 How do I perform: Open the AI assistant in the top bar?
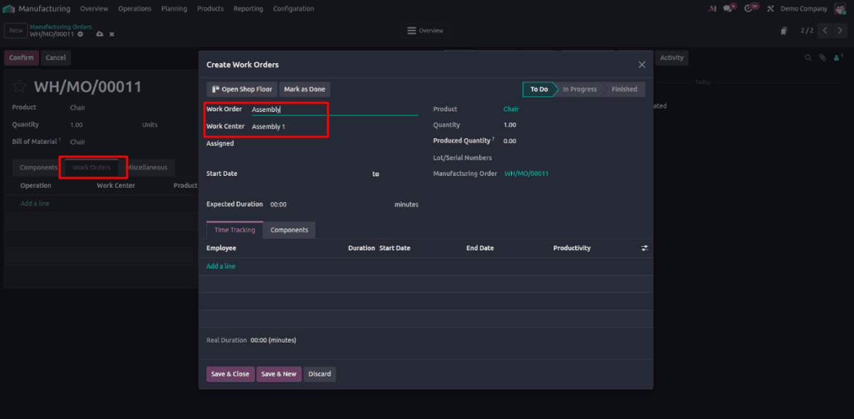tap(712, 8)
